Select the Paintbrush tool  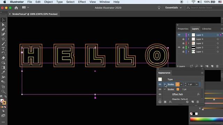click(3, 44)
